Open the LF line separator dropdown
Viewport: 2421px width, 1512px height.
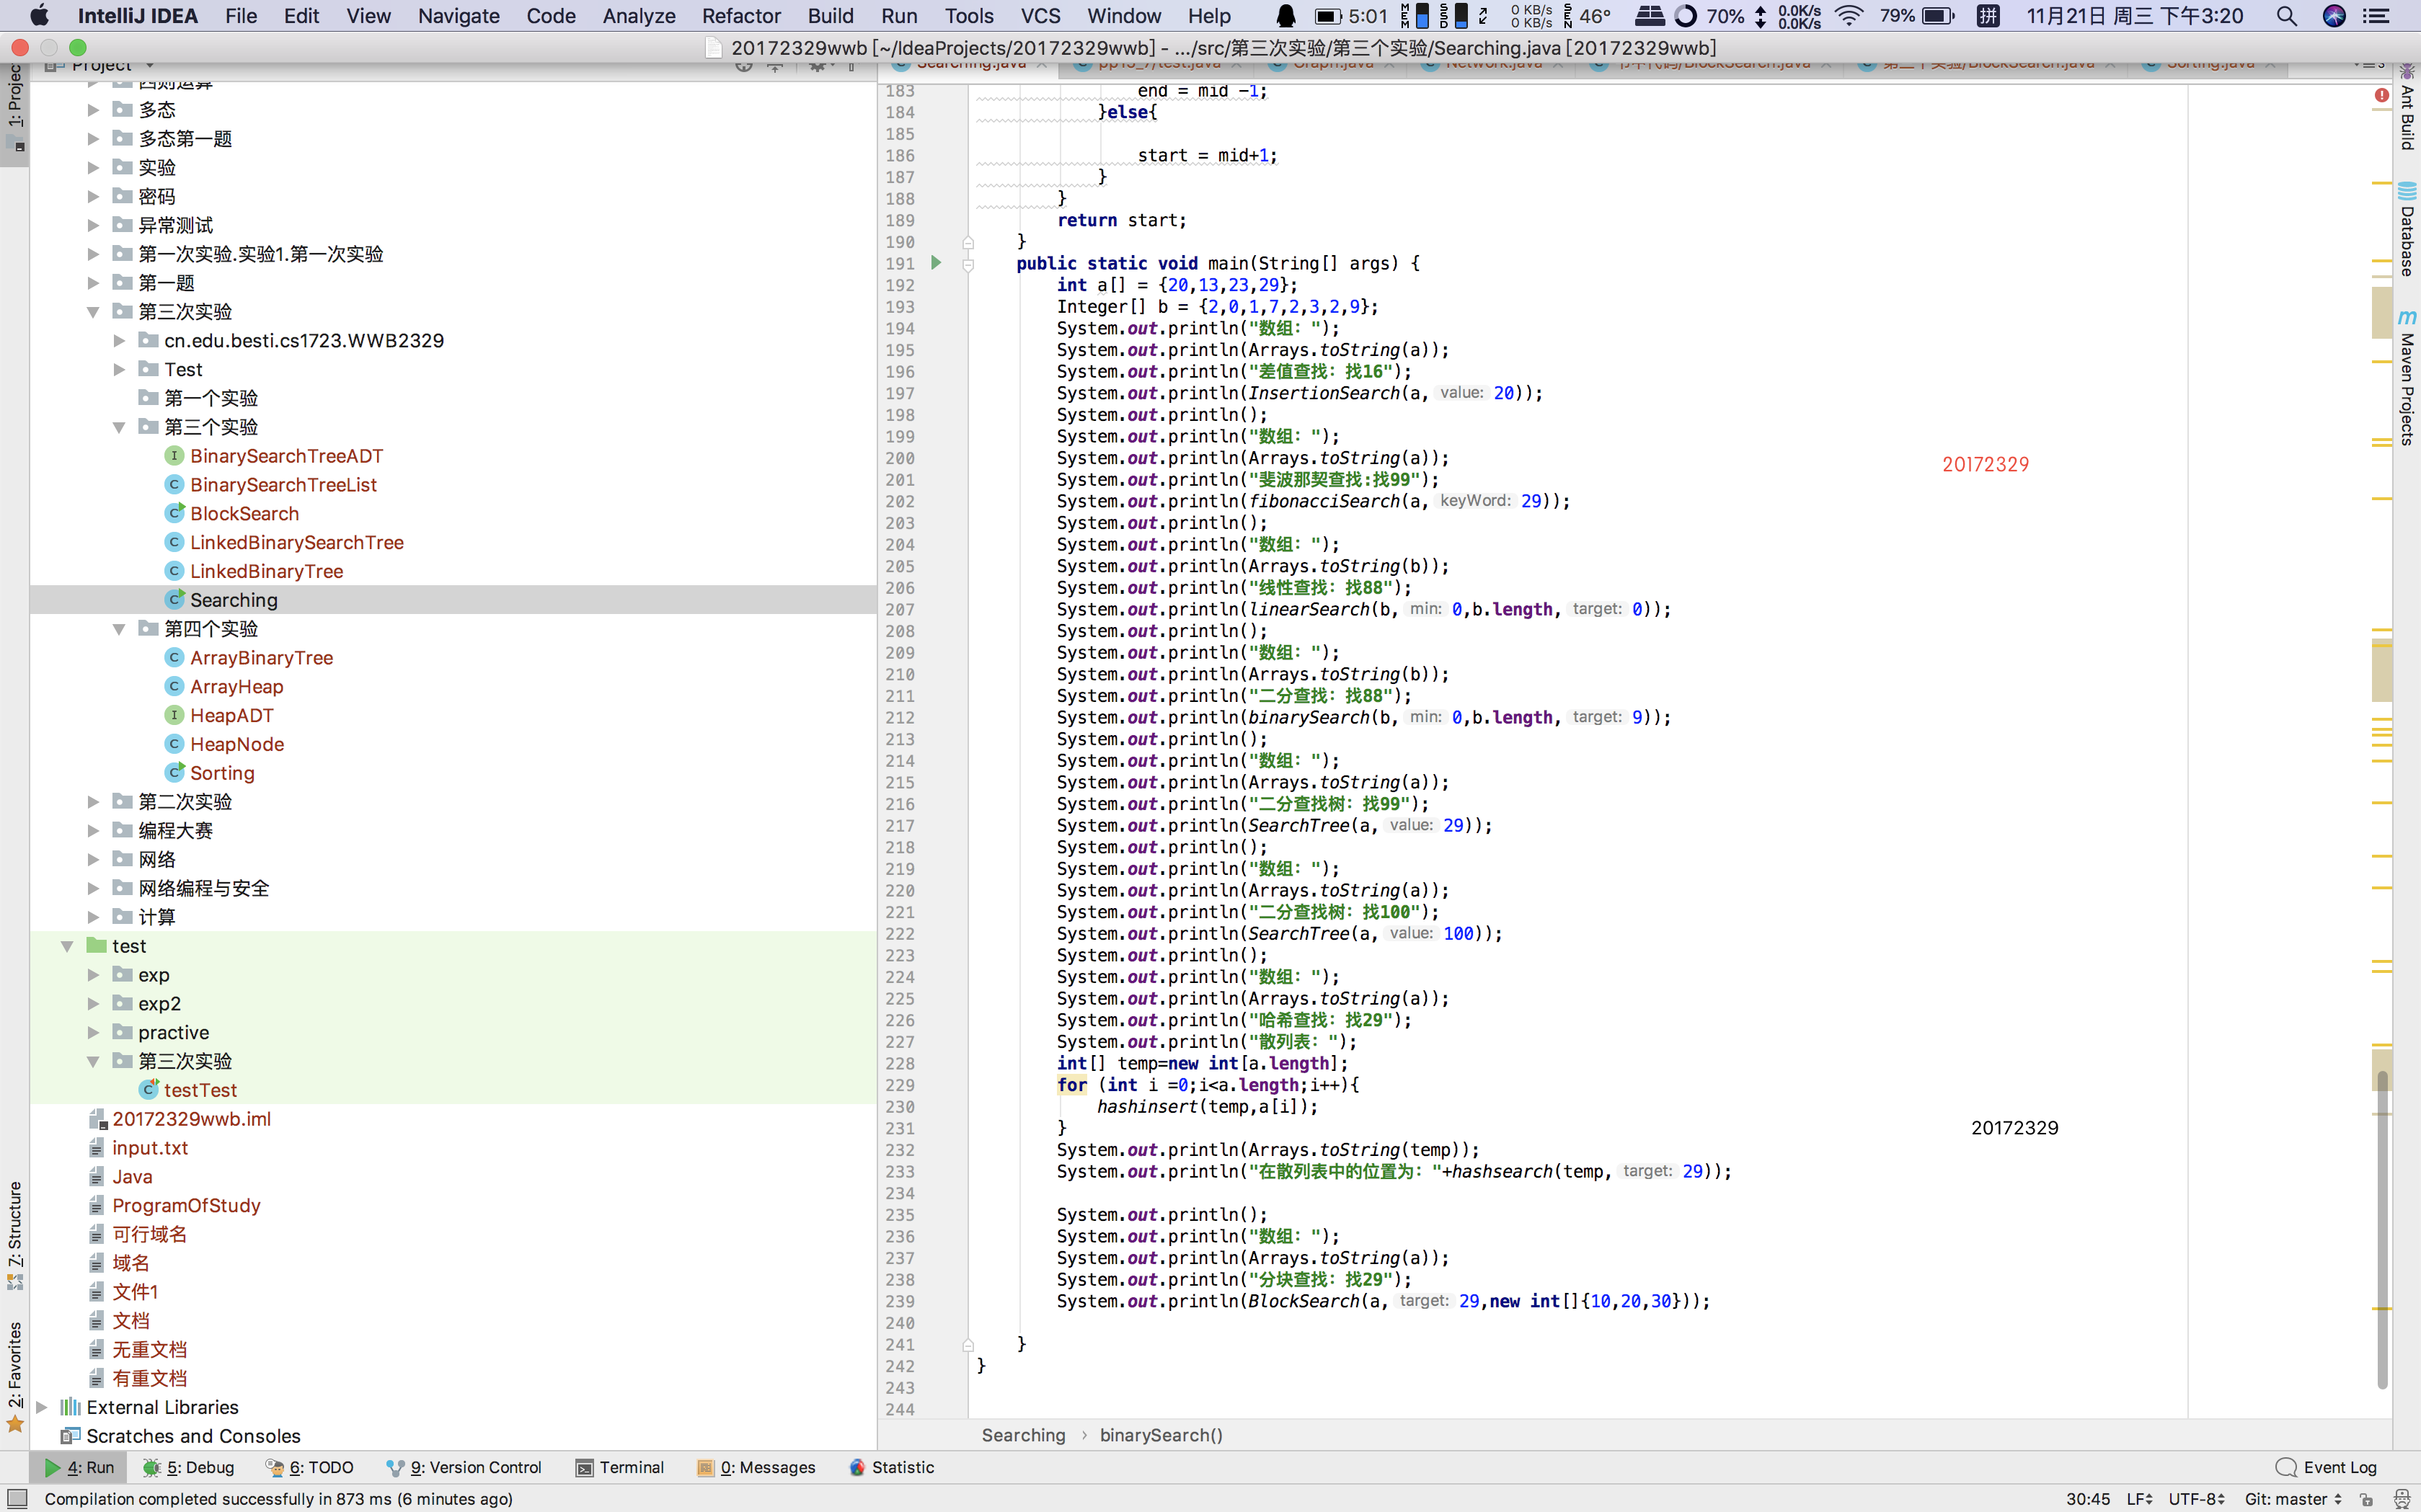[x=2139, y=1498]
